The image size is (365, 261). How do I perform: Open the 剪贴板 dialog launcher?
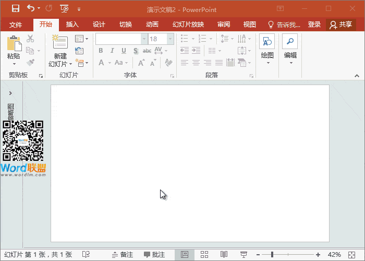41,76
